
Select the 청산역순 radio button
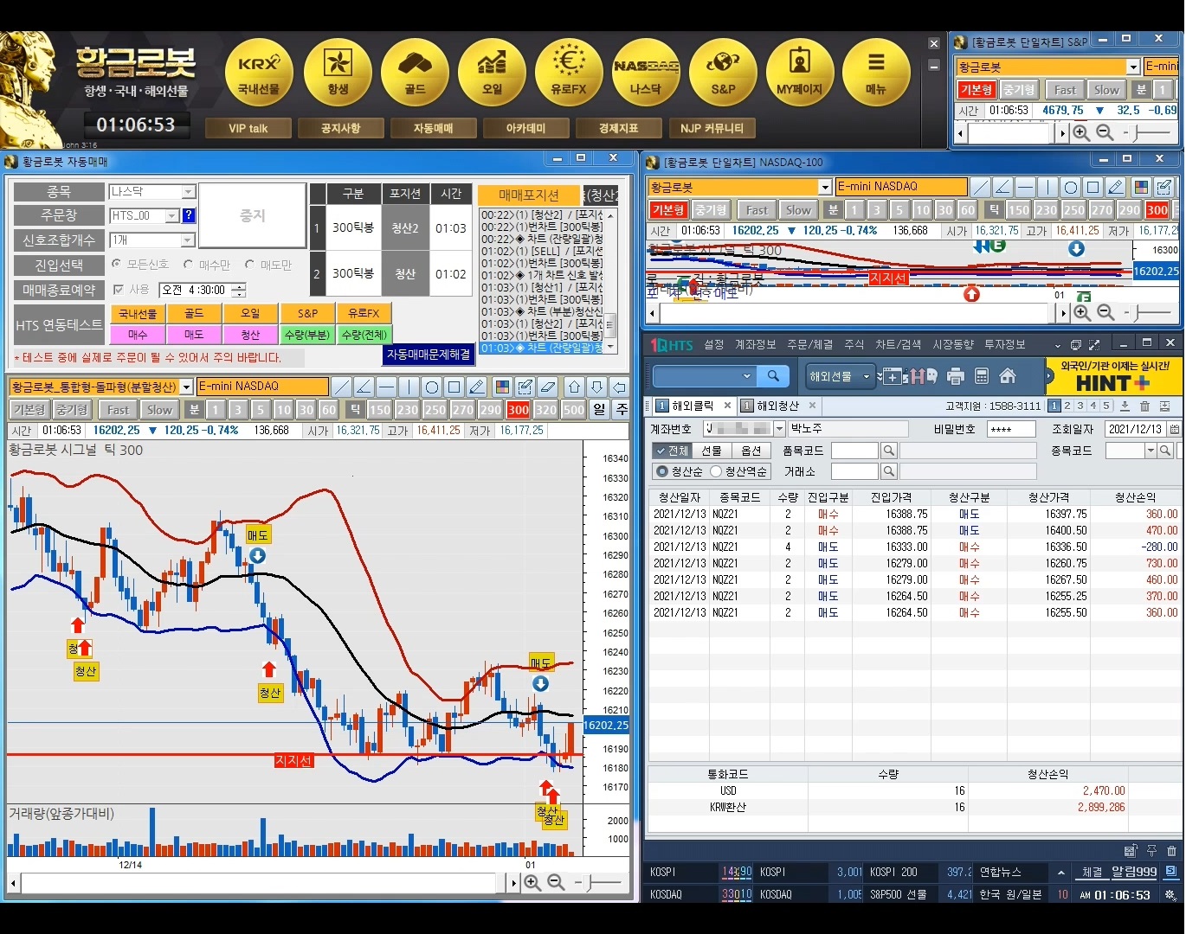716,471
